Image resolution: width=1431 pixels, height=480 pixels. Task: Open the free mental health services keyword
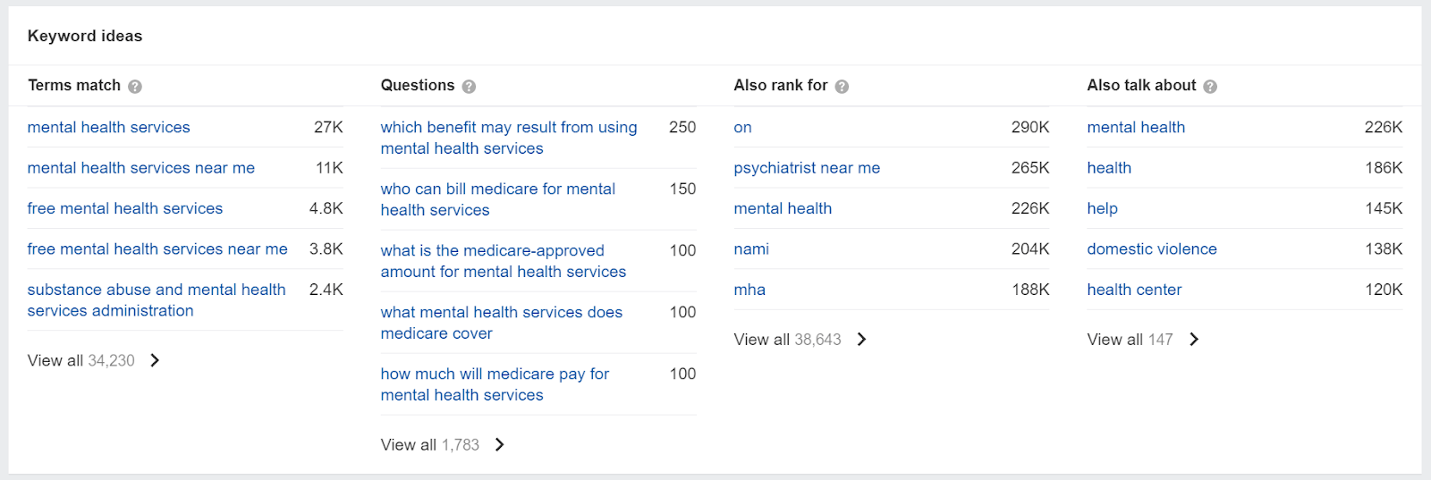tap(125, 208)
